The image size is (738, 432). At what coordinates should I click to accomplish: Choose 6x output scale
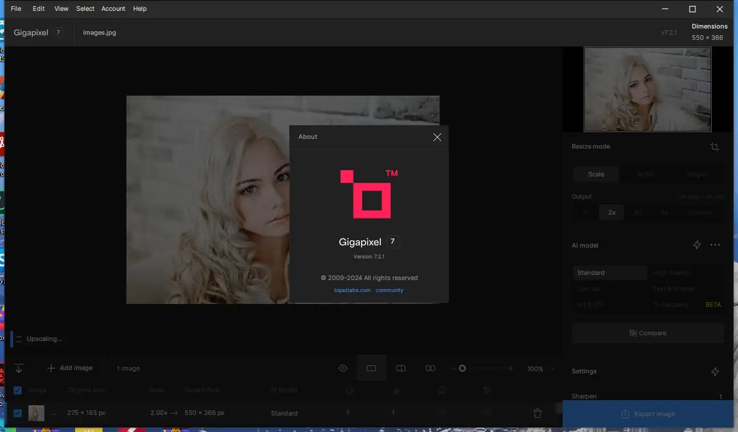pos(664,212)
